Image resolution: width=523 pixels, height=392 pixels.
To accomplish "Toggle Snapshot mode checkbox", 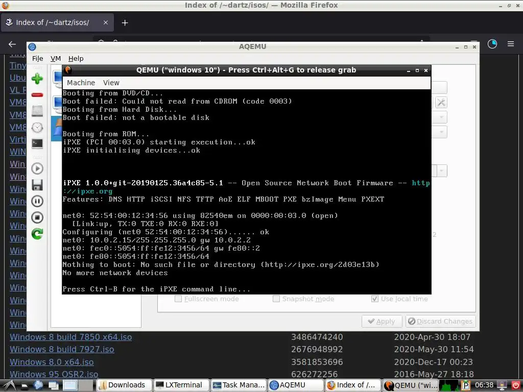I will click(276, 299).
